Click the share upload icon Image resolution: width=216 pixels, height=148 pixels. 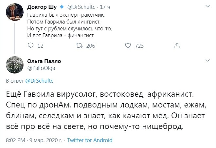click(x=176, y=46)
